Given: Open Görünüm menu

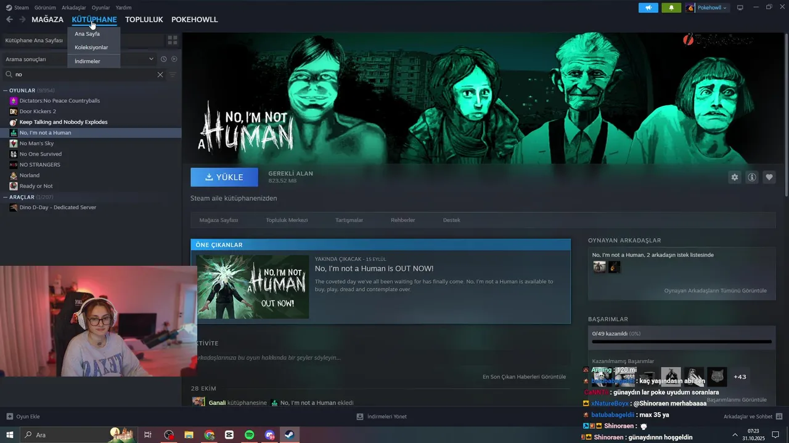Looking at the screenshot, I should point(45,7).
